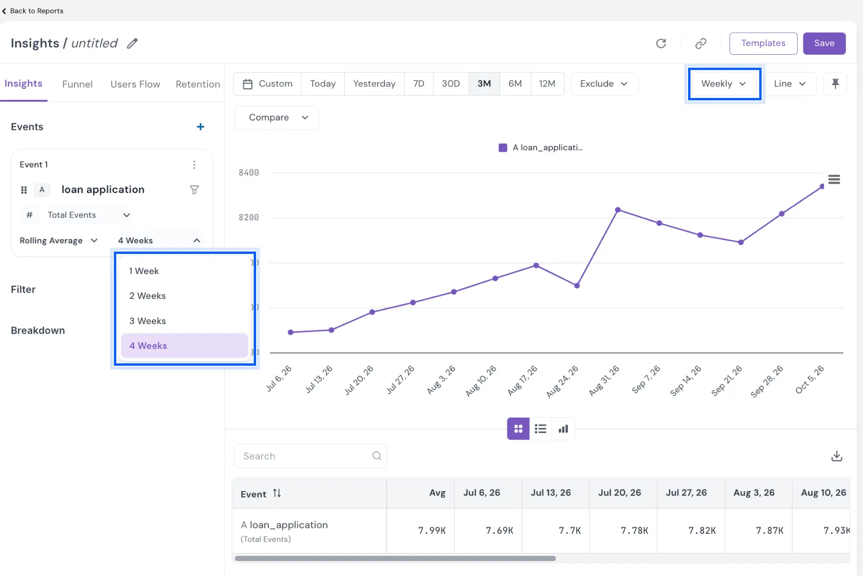Grab the loan application drag handle
This screenshot has height=576, width=863.
(24, 190)
